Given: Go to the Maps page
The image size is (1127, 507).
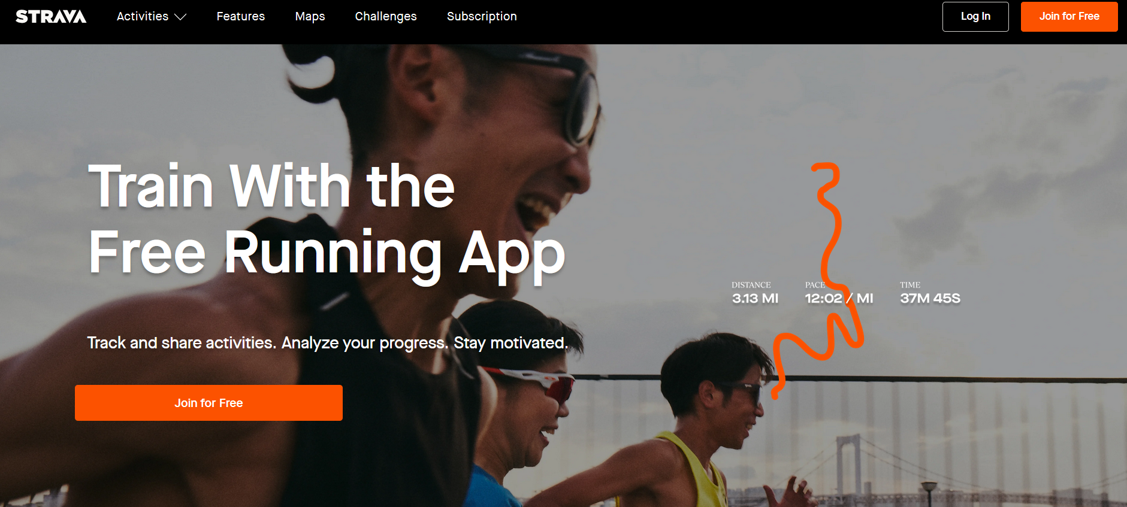Looking at the screenshot, I should [310, 16].
